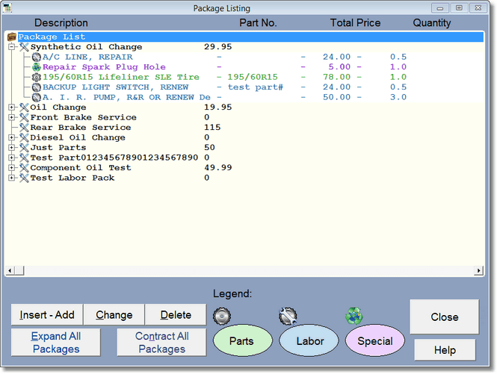Image resolution: width=497 pixels, height=374 pixels.
Task: Click the 49.99 price value
Action: tap(218, 167)
